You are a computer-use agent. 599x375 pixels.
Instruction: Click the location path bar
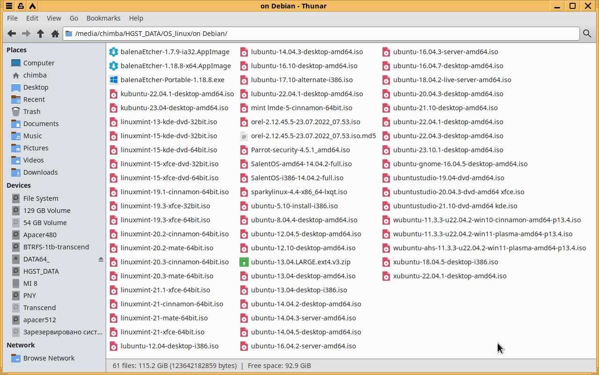(321, 34)
